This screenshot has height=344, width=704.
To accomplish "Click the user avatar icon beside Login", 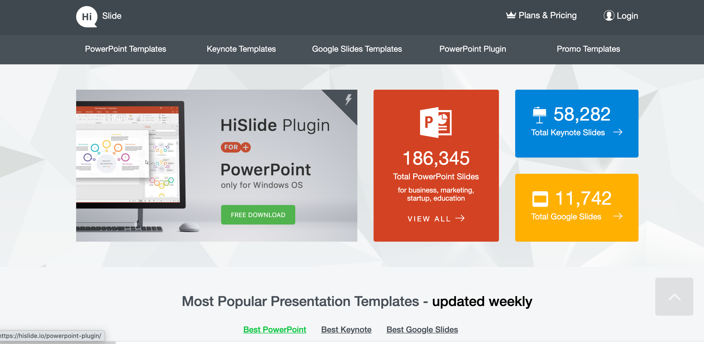I will 609,15.
